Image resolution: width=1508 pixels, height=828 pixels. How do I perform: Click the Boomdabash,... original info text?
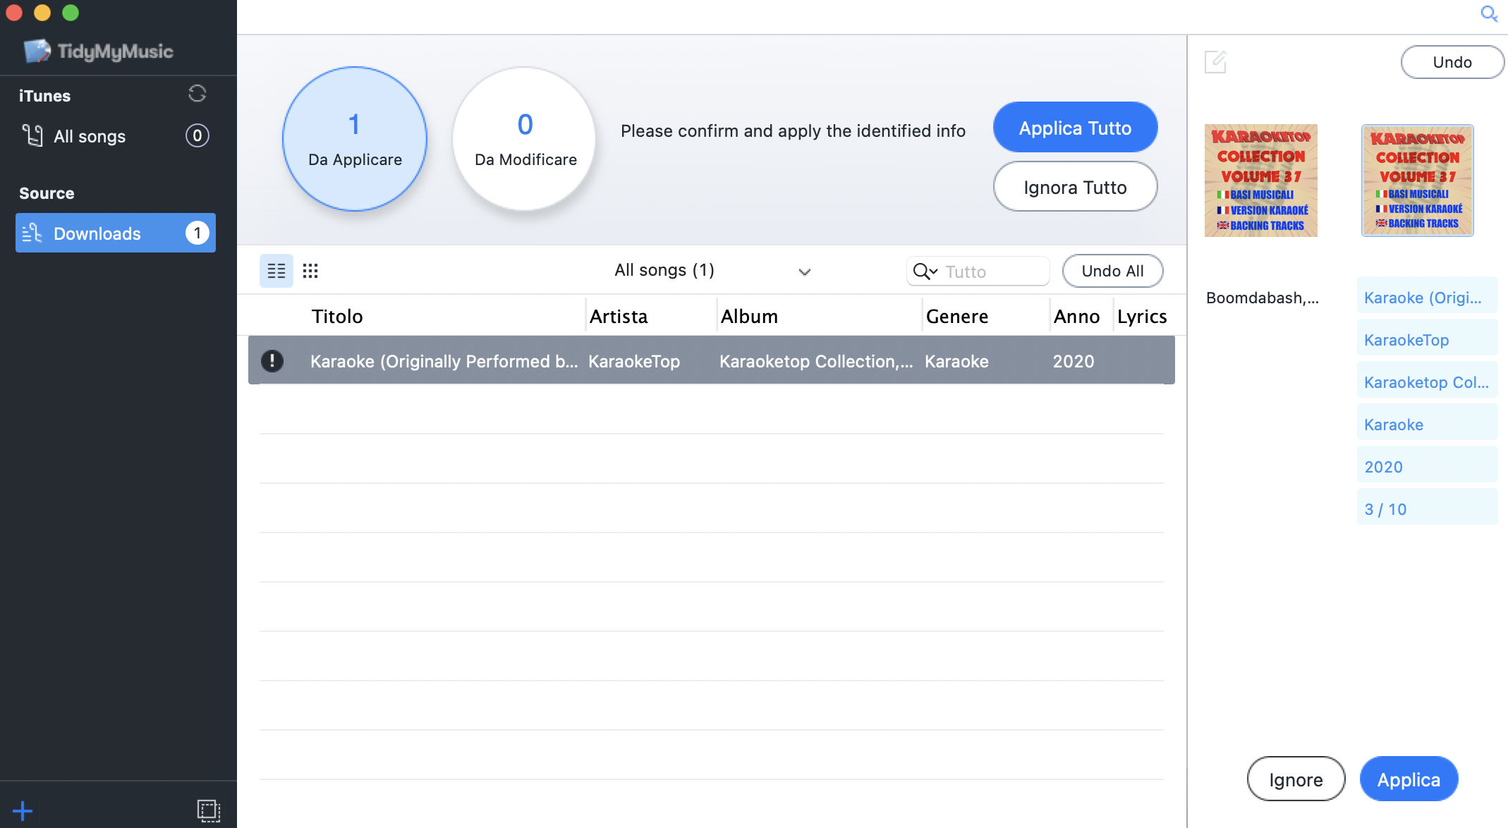1262,298
